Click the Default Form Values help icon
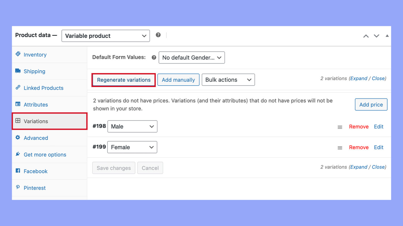This screenshot has width=403, height=226. 154,57
